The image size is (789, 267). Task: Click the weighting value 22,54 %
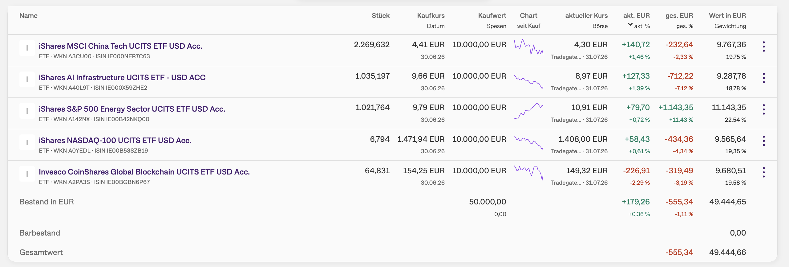pos(735,120)
